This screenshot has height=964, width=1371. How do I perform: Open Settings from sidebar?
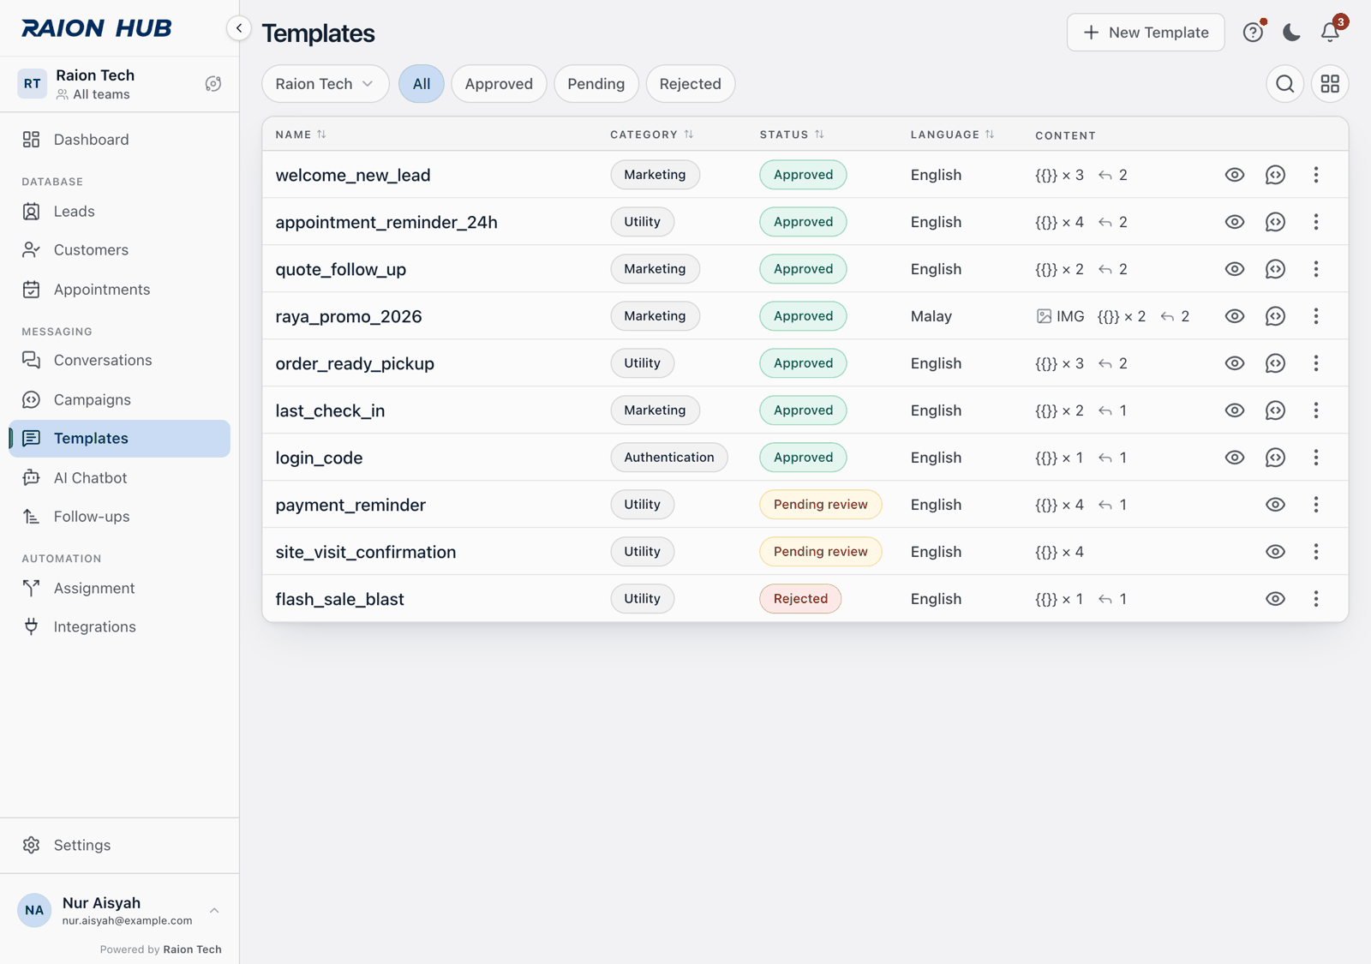pos(119,846)
